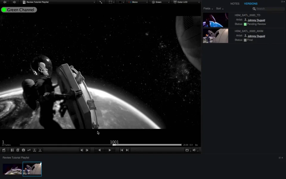Open the frame layout dropdown
The width and height of the screenshot is (286, 179).
pos(111,2)
